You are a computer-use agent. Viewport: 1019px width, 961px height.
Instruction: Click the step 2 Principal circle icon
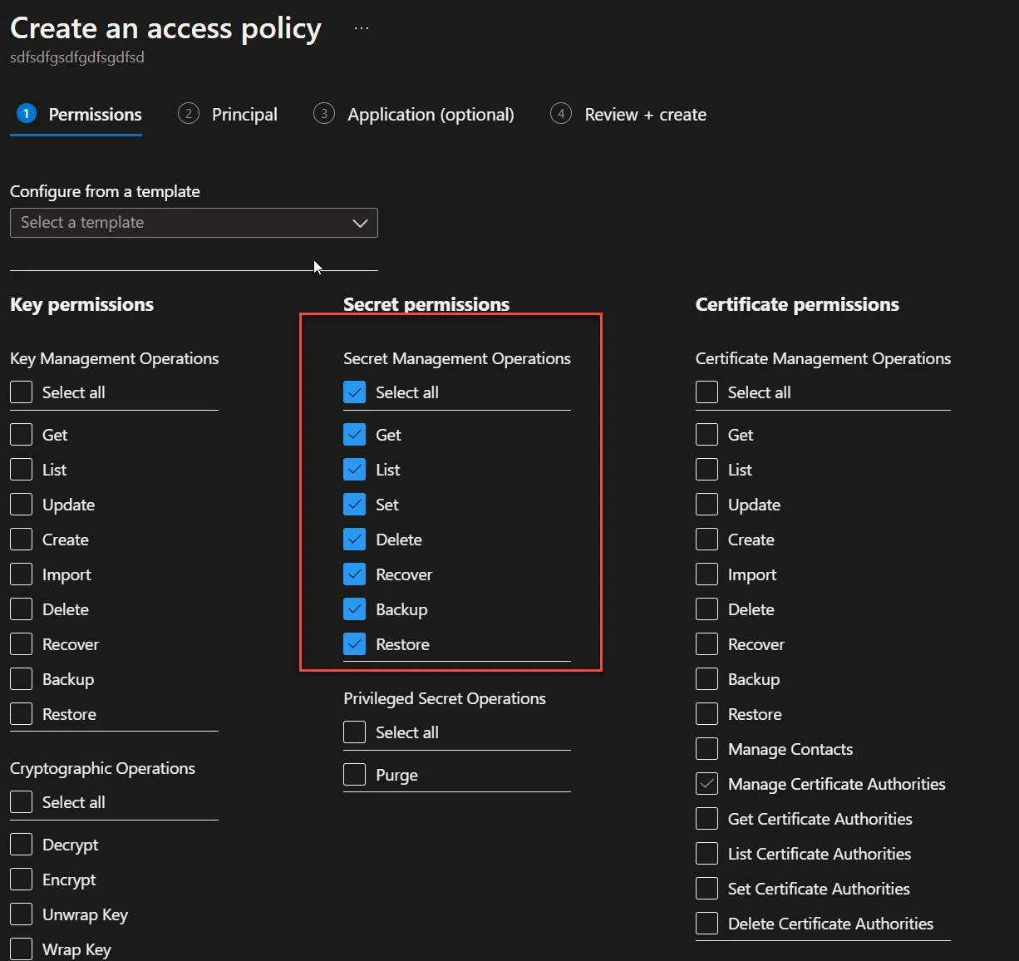189,114
